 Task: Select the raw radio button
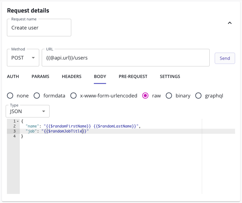145,96
